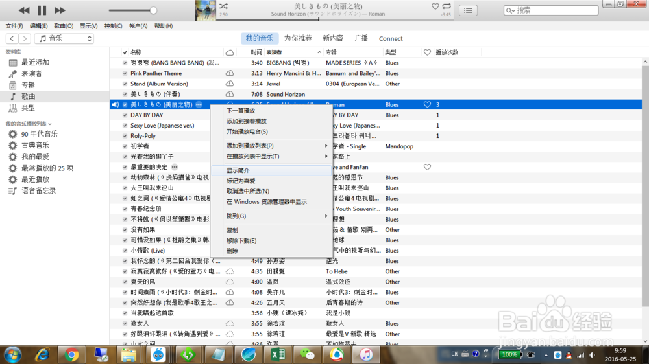Viewport: 649px width, 364px height.
Task: Go forward with the navigation arrow
Action: click(25, 38)
